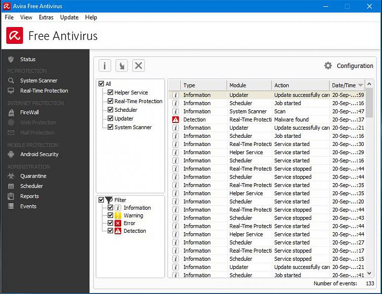
Task: Open the View menu
Action: click(26, 17)
